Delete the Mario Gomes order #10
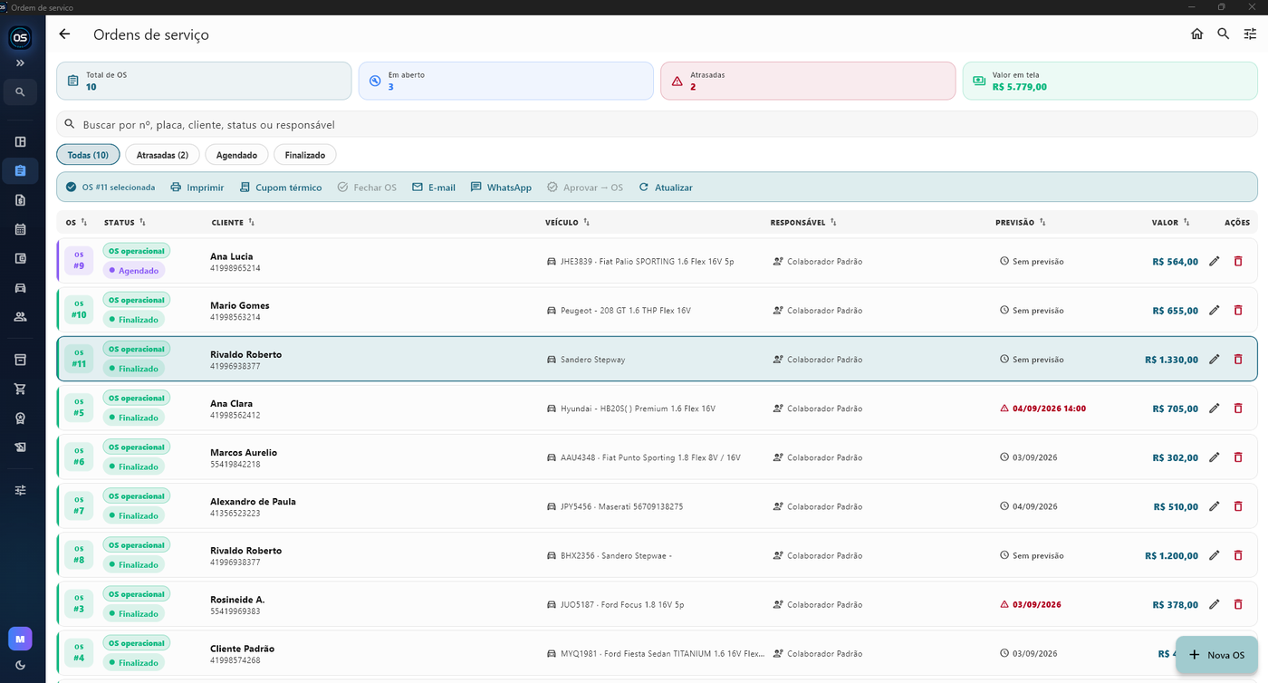Viewport: 1268px width, 683px height. 1238,310
